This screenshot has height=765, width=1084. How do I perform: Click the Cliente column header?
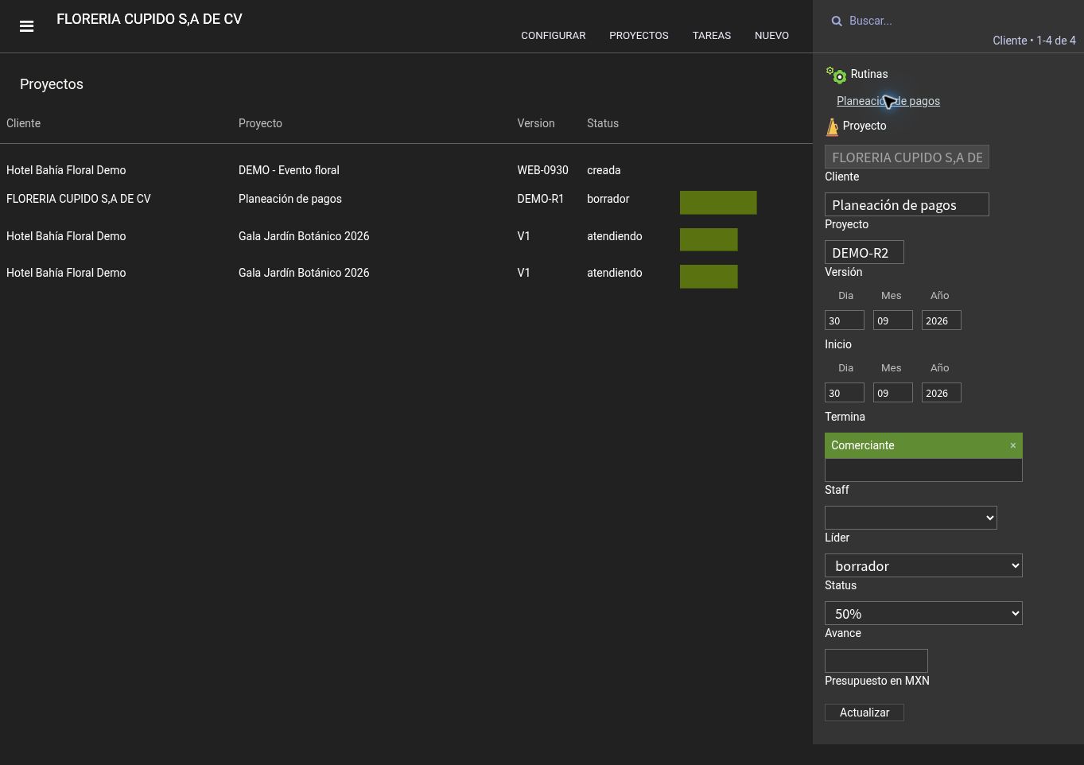23,123
